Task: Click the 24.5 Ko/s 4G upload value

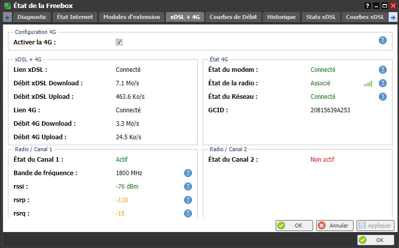Action: tap(128, 137)
